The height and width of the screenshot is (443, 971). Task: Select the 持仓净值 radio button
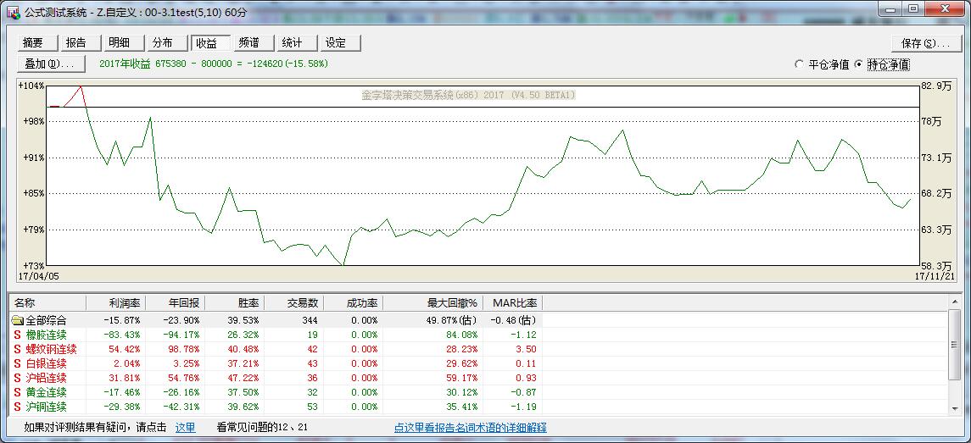(858, 64)
